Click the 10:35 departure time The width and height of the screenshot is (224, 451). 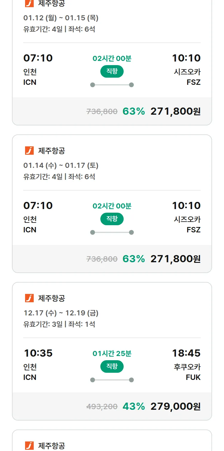(38, 353)
